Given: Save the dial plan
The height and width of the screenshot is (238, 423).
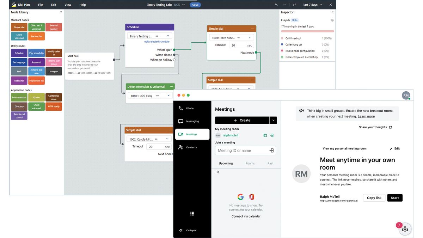Looking at the screenshot, I should 195,5.
